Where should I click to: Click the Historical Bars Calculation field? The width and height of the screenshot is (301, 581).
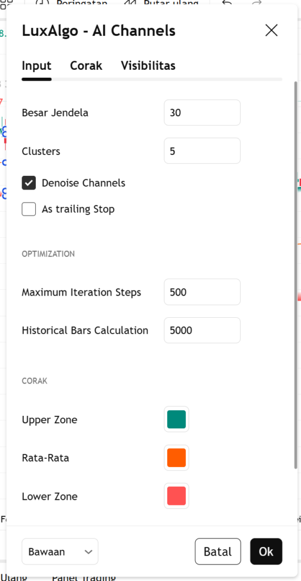(202, 330)
